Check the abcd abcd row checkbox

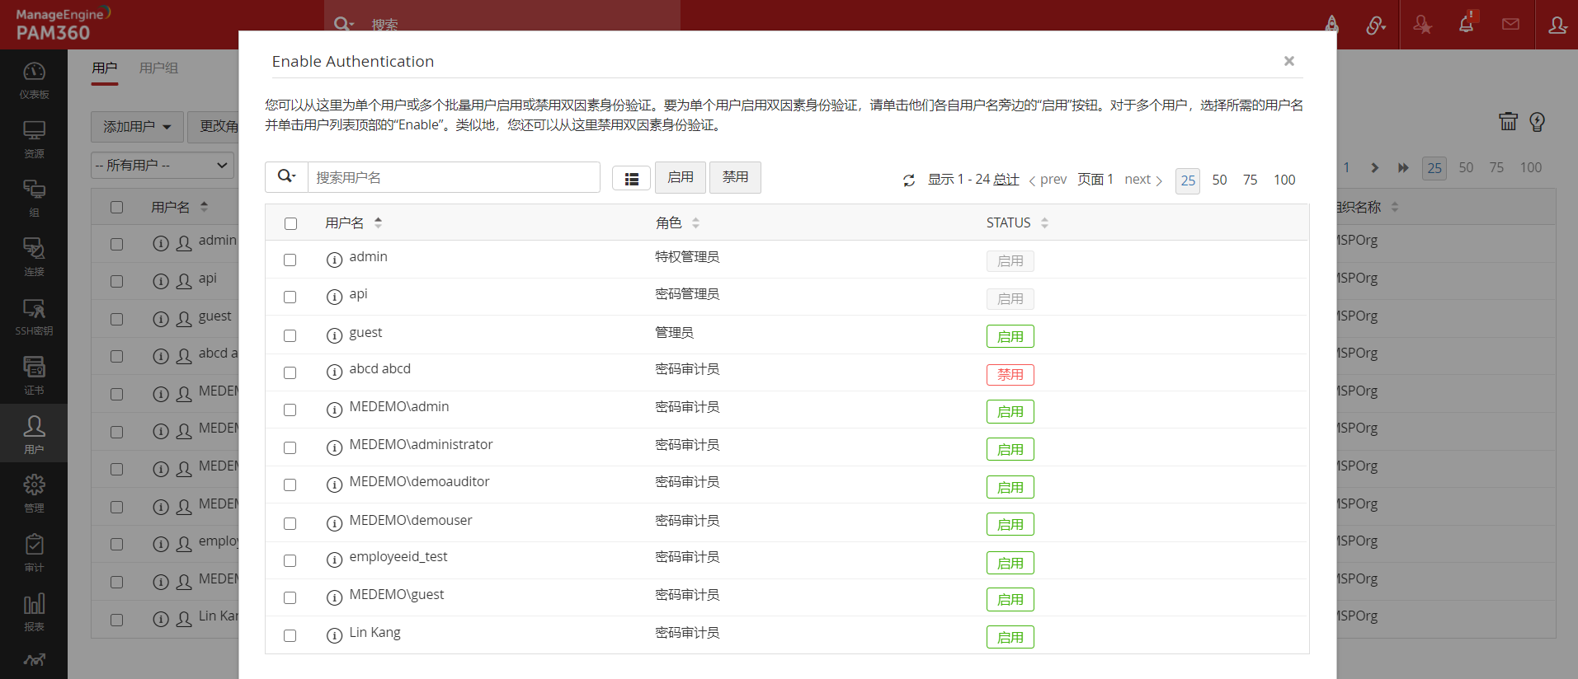coord(290,372)
